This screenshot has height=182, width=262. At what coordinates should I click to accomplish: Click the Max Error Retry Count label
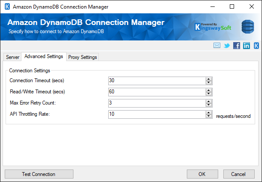pyautogui.click(x=33, y=103)
